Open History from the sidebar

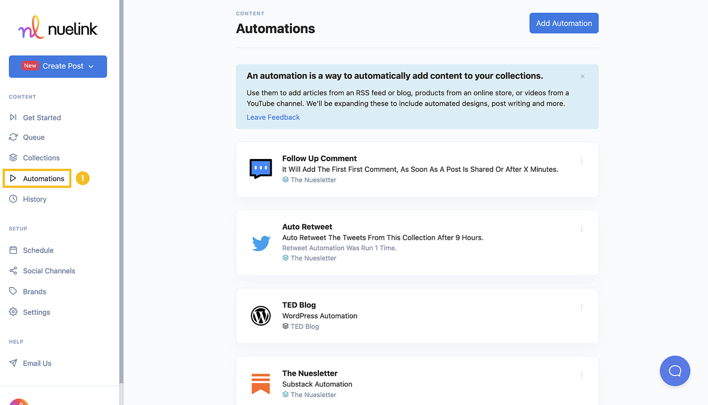pos(34,199)
